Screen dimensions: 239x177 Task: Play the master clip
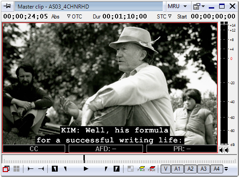[86, 168]
